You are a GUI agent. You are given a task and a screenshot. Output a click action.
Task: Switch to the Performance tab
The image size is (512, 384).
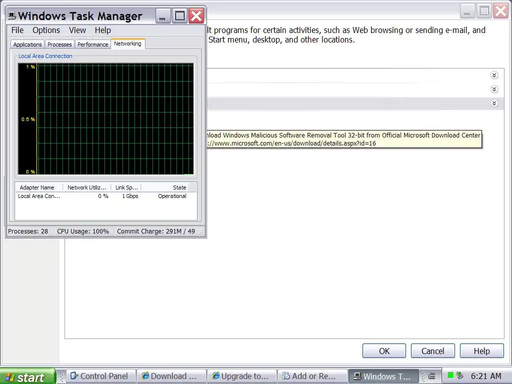pos(92,44)
